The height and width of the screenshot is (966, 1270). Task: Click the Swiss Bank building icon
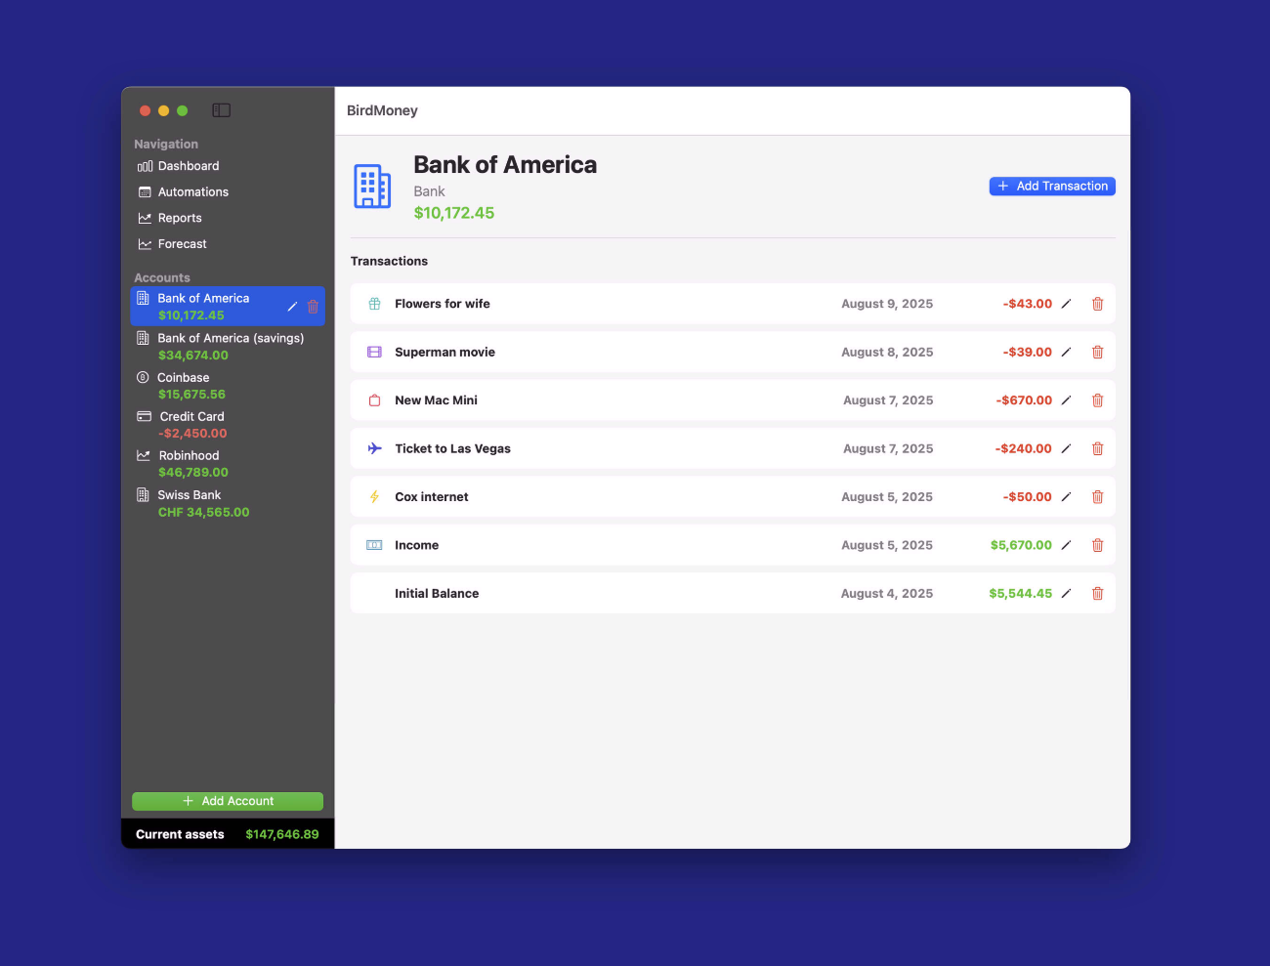pos(143,494)
